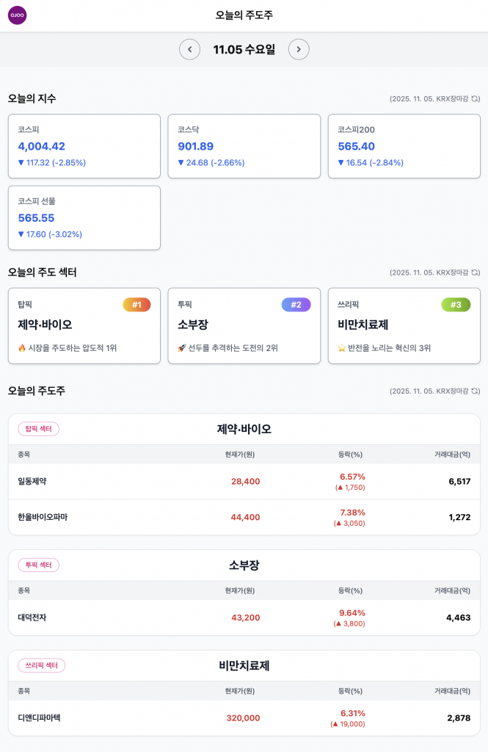Click the #3 rank badge

coord(456,305)
